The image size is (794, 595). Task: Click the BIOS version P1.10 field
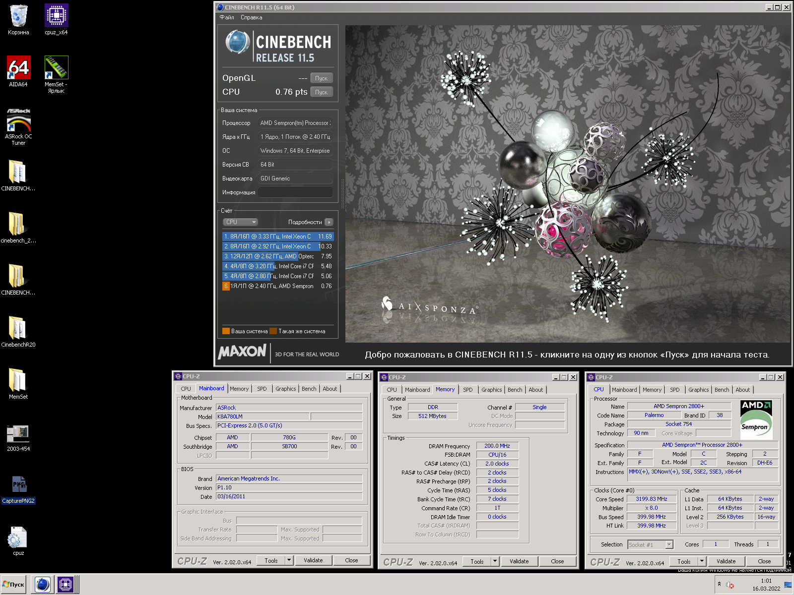pyautogui.click(x=289, y=488)
